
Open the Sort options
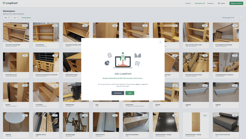16,18
